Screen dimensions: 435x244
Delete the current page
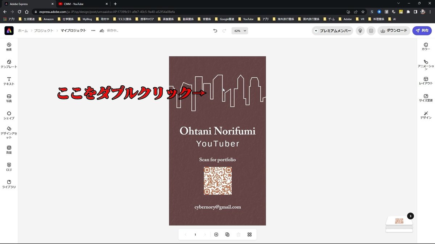pyautogui.click(x=239, y=235)
